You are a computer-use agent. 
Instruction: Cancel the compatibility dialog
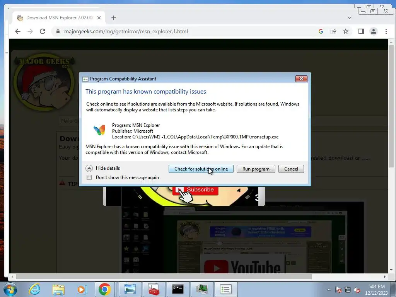[291, 169]
